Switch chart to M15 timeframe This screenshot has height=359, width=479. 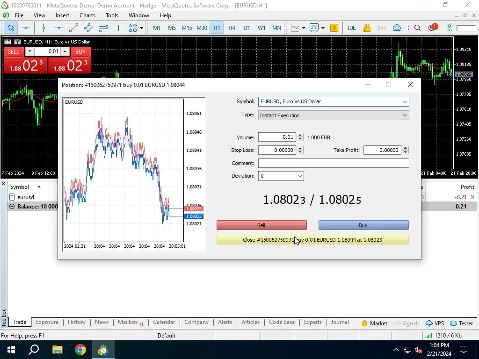point(187,28)
